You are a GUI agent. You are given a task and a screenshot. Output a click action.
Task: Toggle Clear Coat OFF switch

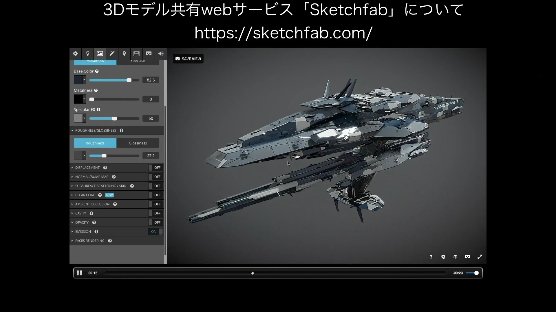pyautogui.click(x=156, y=195)
